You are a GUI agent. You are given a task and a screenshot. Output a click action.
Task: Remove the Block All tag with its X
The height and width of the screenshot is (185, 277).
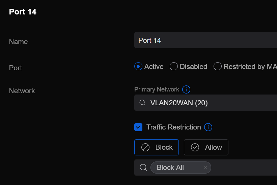pos(205,168)
